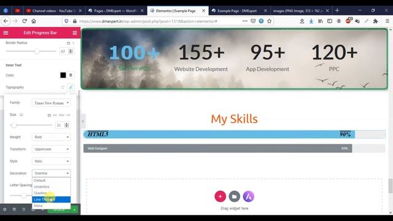Reload the current page
The height and width of the screenshot is (221, 393).
[25, 21]
